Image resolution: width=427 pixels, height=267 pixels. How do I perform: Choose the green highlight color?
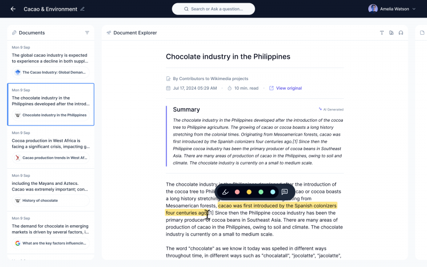261,192
